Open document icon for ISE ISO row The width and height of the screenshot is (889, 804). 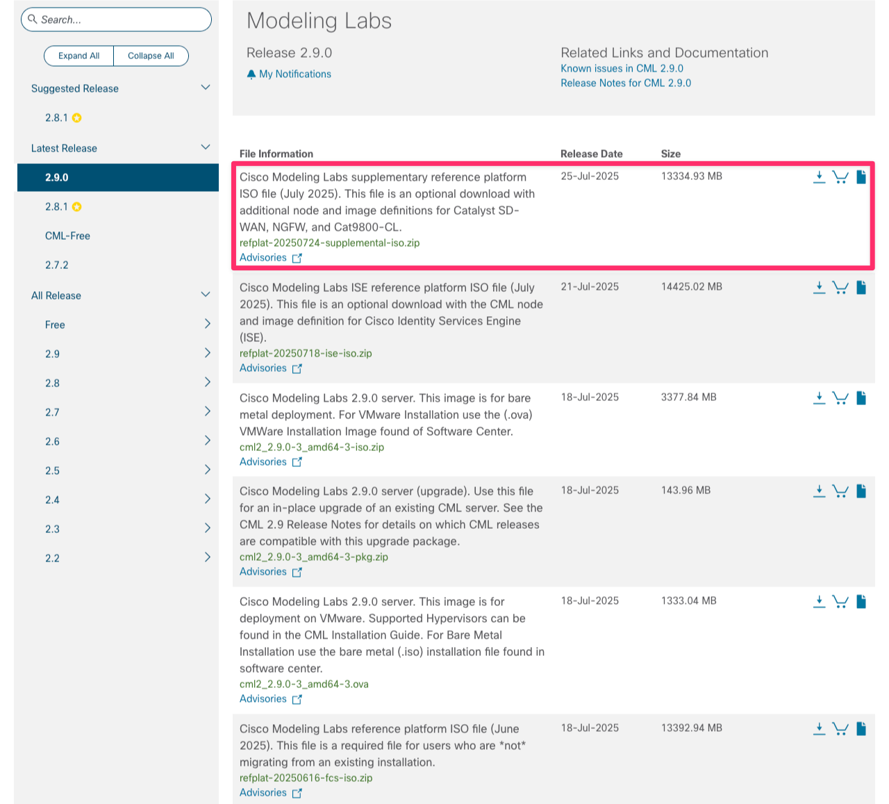(861, 288)
